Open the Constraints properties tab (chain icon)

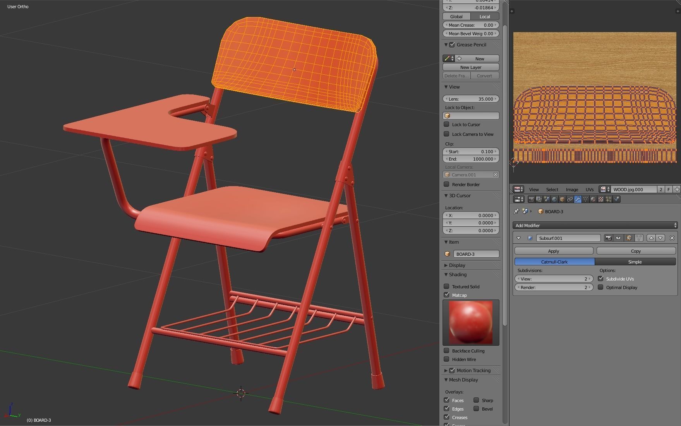570,199
